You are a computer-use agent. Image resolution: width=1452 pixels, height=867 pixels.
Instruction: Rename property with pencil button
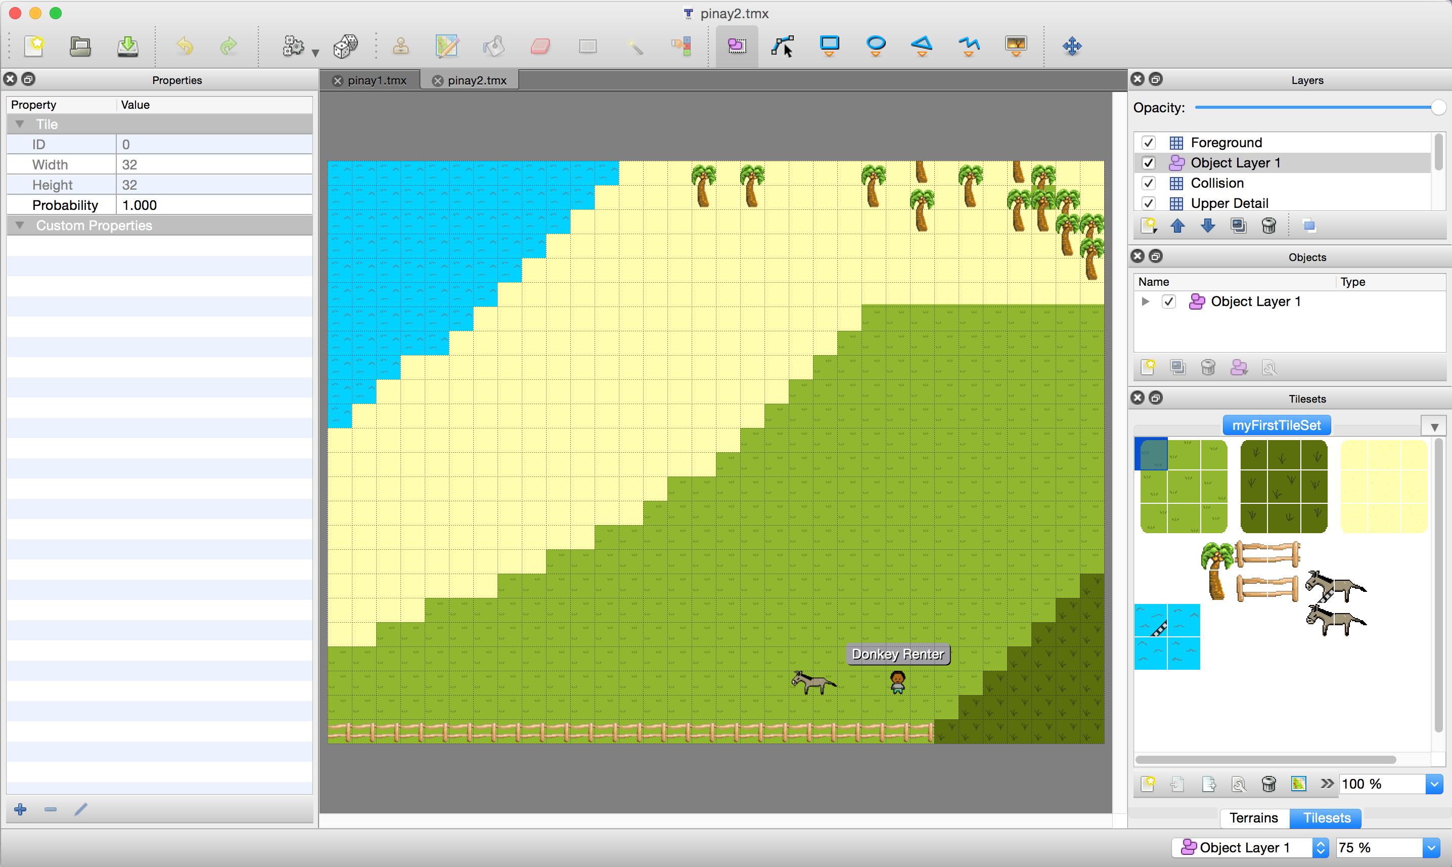coord(80,809)
